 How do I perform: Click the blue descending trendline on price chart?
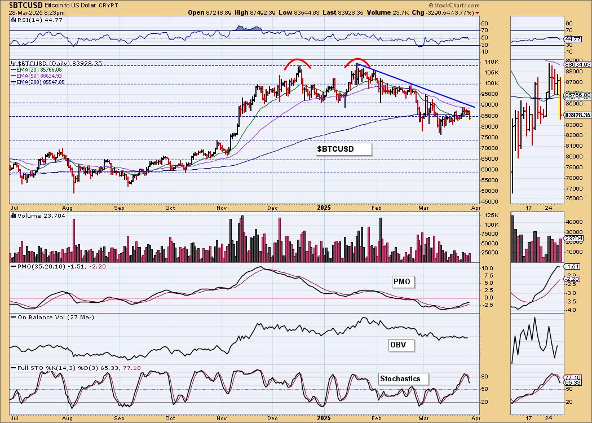click(x=416, y=86)
